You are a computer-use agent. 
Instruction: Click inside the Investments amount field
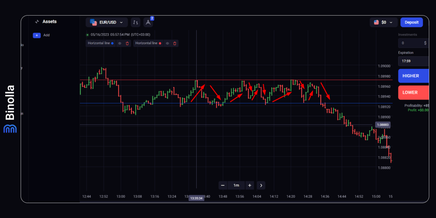coord(412,43)
